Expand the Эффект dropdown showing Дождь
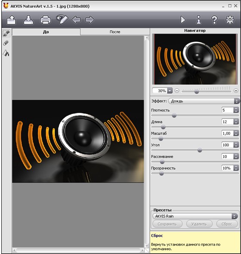This screenshot has height=254, width=241. coord(204,101)
